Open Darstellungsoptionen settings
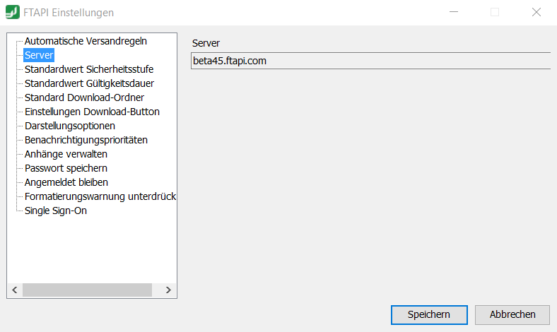This screenshot has width=557, height=332. pos(69,126)
